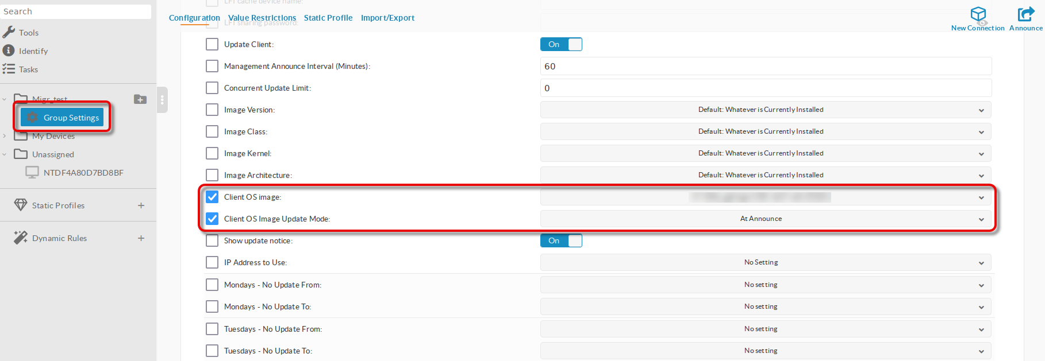
Task: Switch to the Value Restrictions tab
Action: coord(262,18)
